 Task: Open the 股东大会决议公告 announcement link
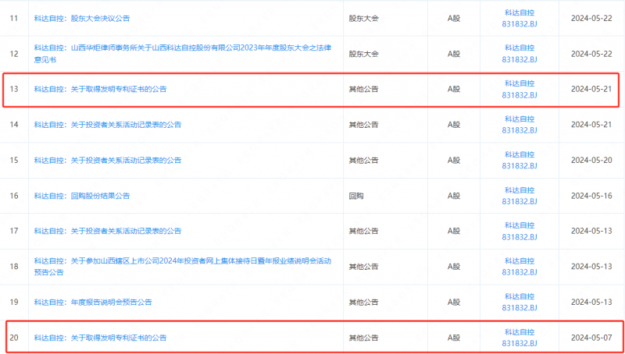point(82,18)
